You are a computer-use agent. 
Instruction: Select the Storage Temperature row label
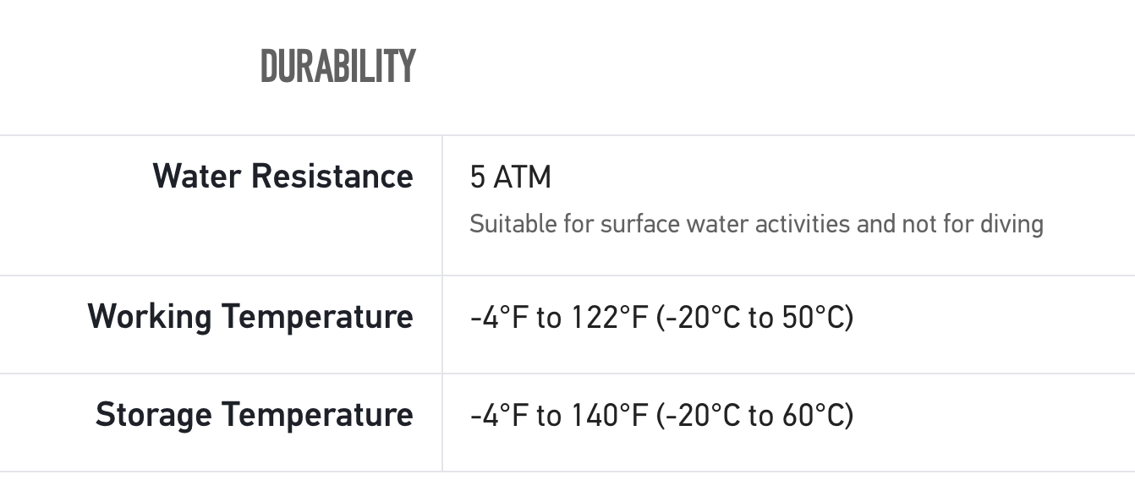[254, 415]
